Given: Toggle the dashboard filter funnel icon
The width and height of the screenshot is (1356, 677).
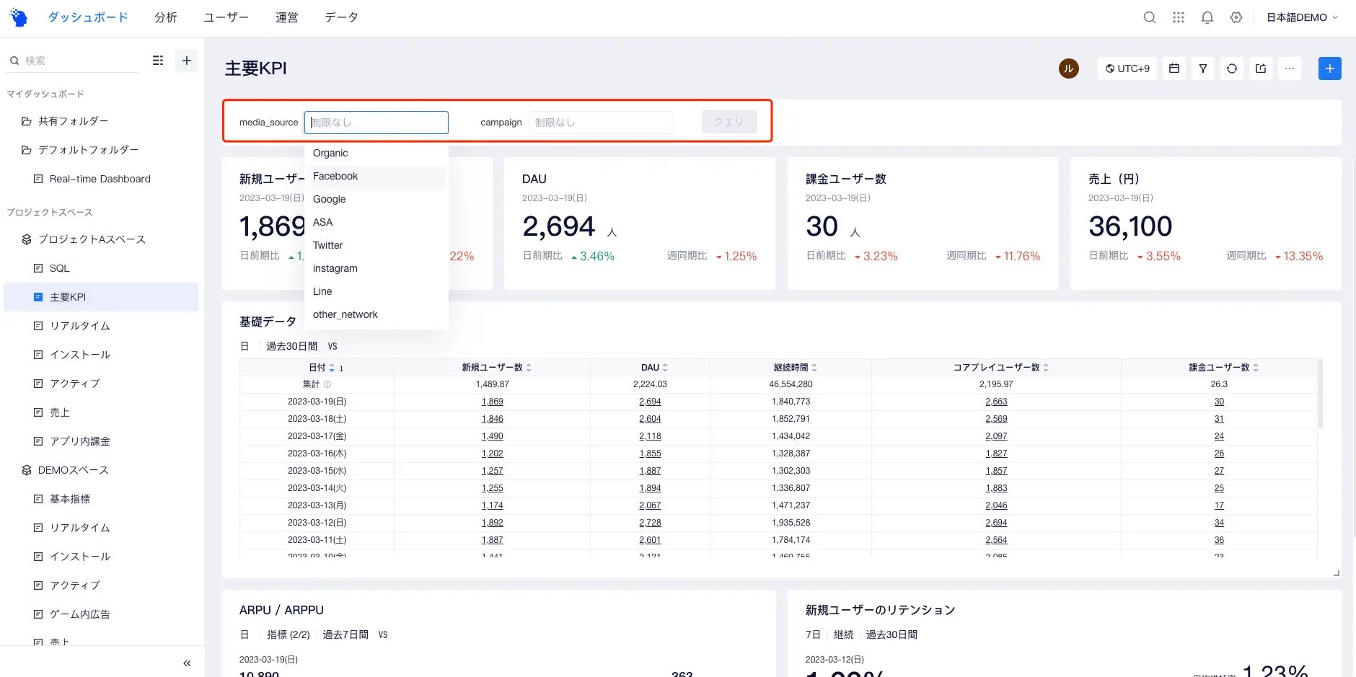Looking at the screenshot, I should (1203, 68).
